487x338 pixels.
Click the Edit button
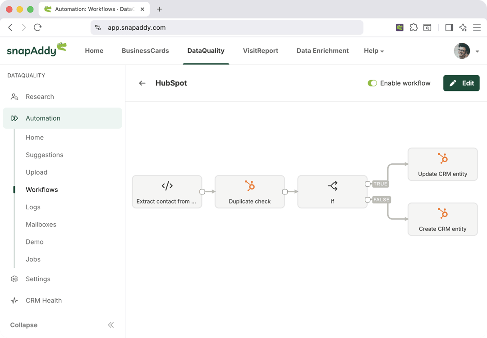pos(461,83)
